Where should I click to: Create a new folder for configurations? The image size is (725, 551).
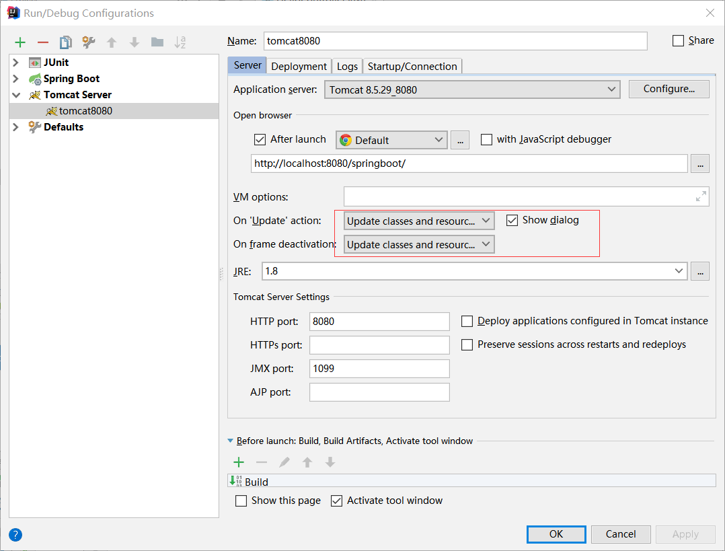(x=157, y=42)
